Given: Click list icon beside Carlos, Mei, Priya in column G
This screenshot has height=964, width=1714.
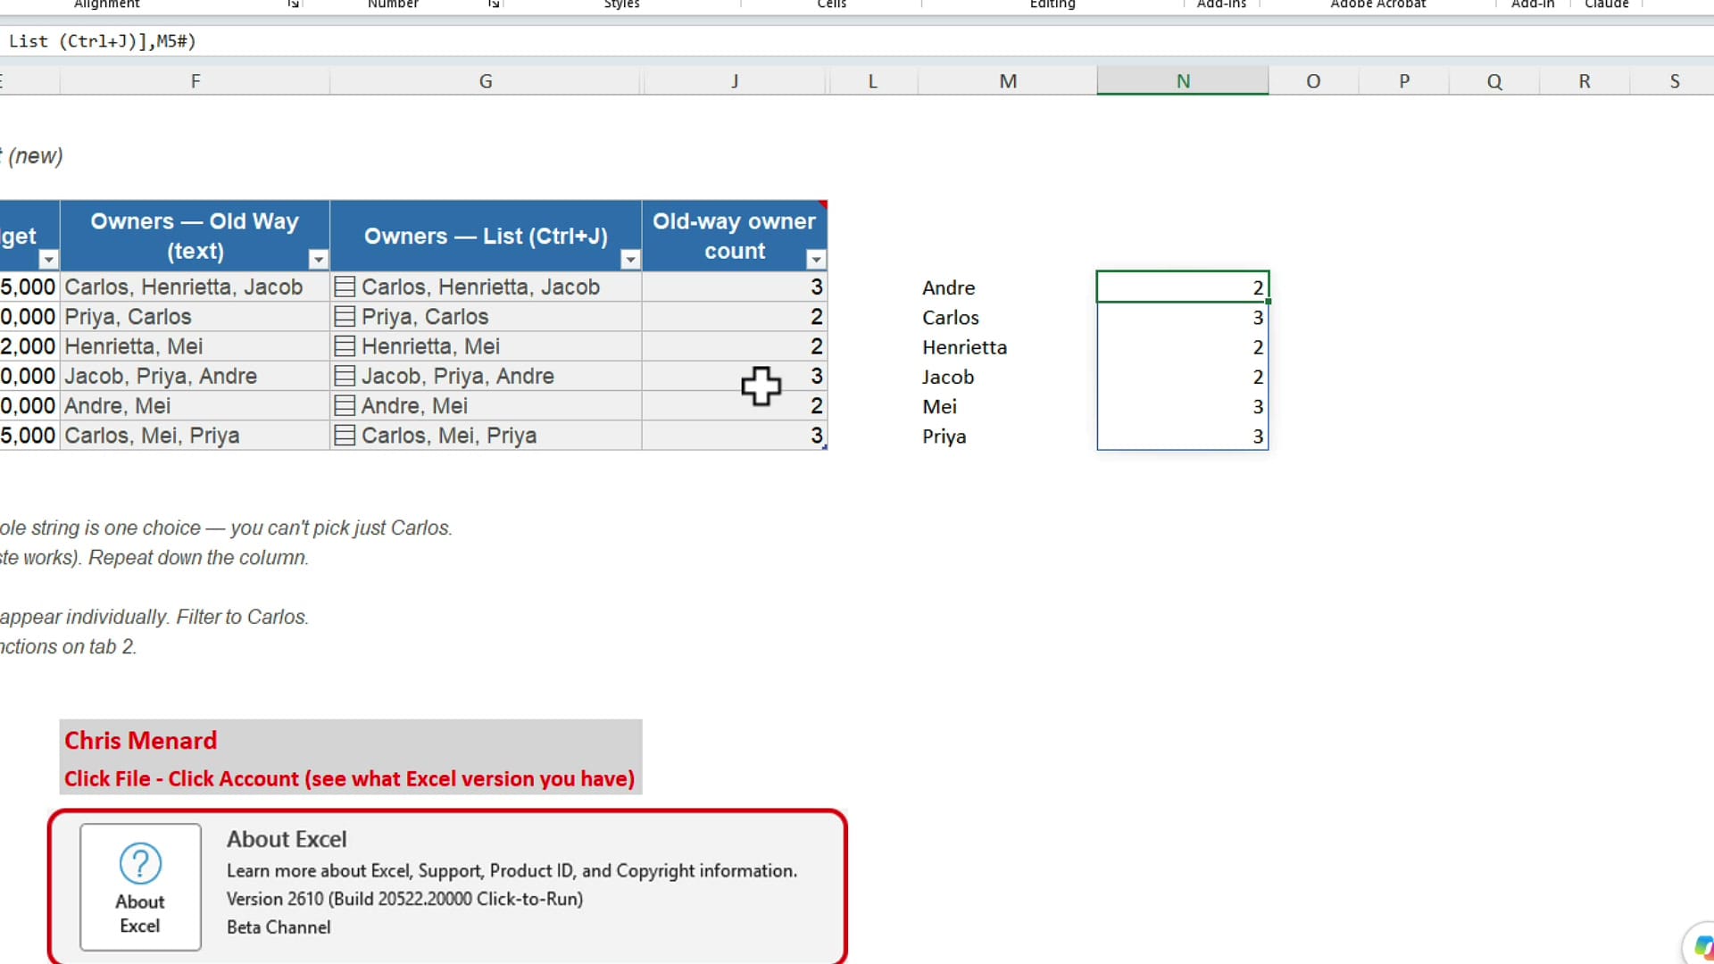Looking at the screenshot, I should pos(345,436).
